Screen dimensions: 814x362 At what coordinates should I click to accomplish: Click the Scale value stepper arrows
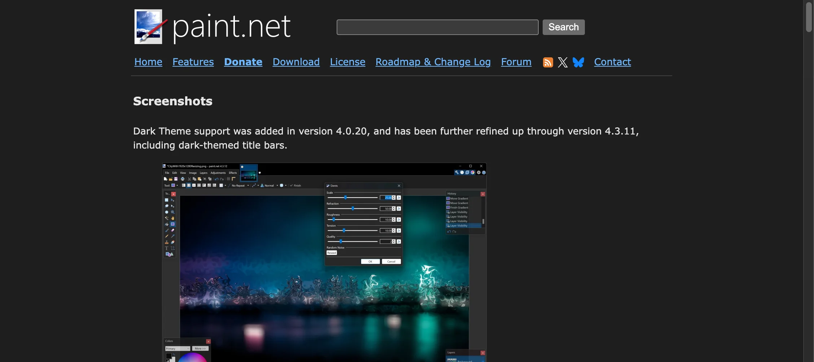pos(394,198)
